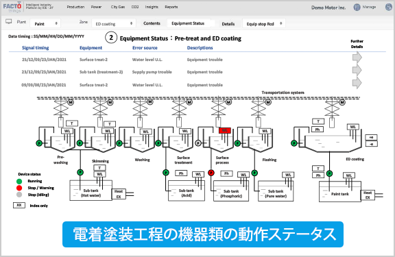Screen dimensions: 395x257
Task: Open the Zone dropdown showing ED coating
Action: 114,23
